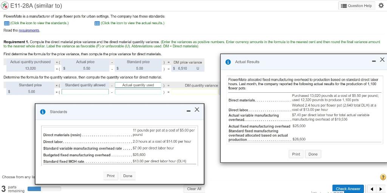Image resolution: width=387 pixels, height=193 pixels.
Task: Open the requirements link
Action: (29, 30)
